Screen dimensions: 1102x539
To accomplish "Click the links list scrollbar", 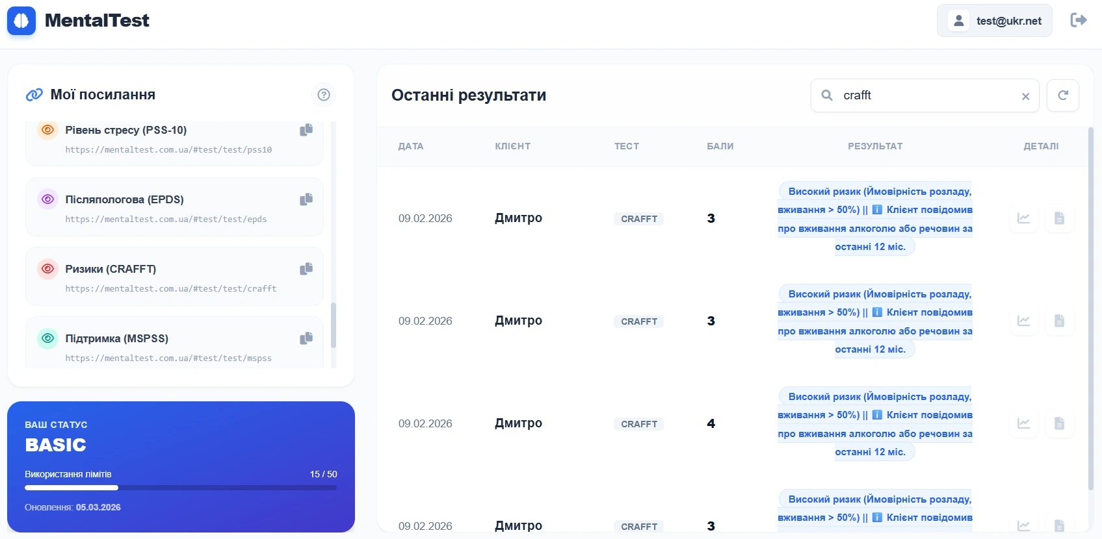I will [x=334, y=325].
